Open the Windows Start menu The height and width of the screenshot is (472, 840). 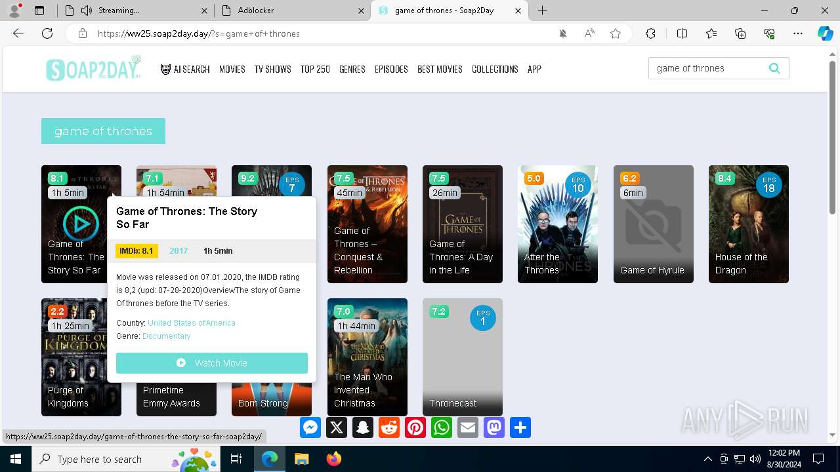click(x=16, y=459)
